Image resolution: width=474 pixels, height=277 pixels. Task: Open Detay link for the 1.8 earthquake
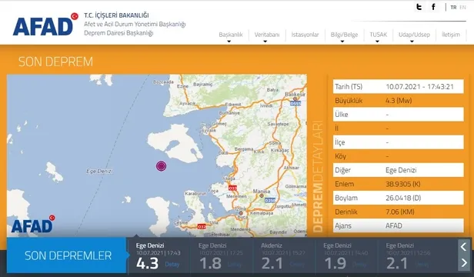click(235, 264)
